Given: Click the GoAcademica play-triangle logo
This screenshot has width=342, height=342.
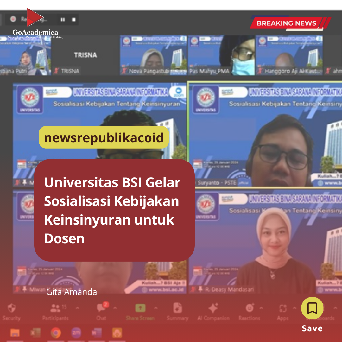Looking at the screenshot, I should [35, 17].
